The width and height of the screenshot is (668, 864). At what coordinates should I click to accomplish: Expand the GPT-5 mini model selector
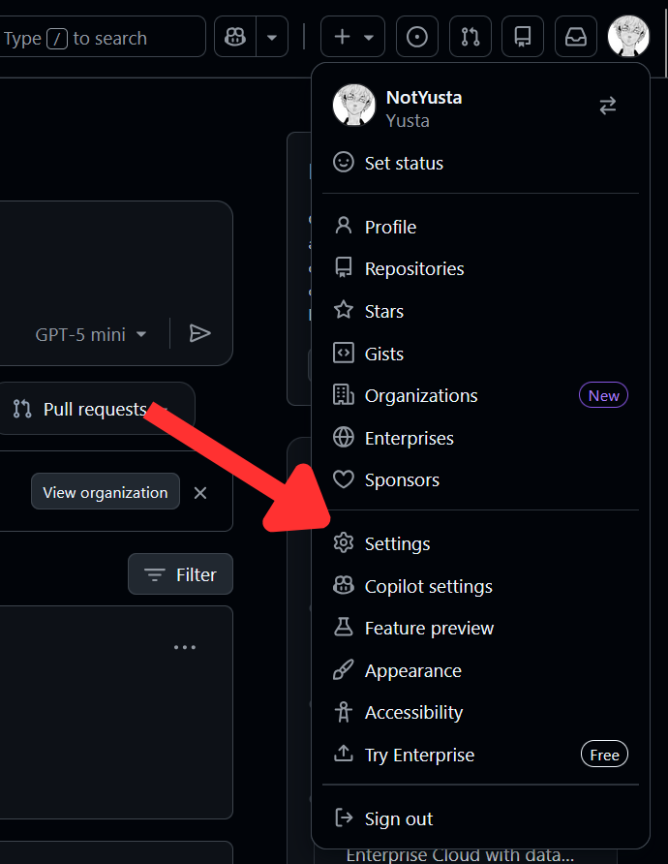pyautogui.click(x=91, y=334)
